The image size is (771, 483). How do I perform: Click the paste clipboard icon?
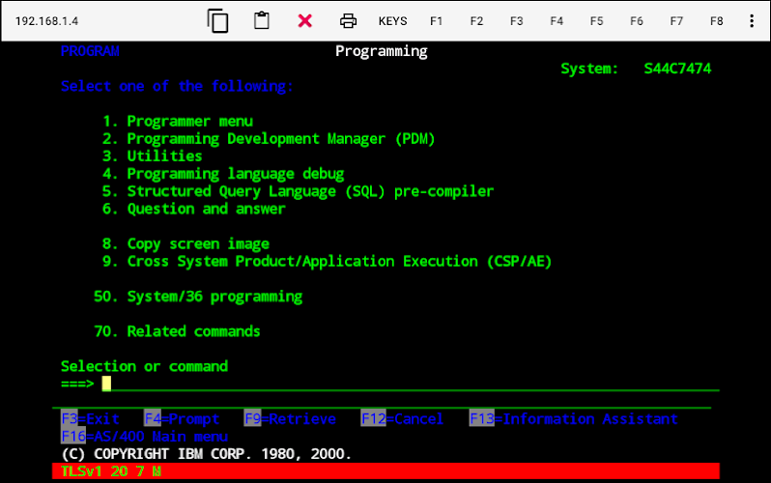pos(262,20)
